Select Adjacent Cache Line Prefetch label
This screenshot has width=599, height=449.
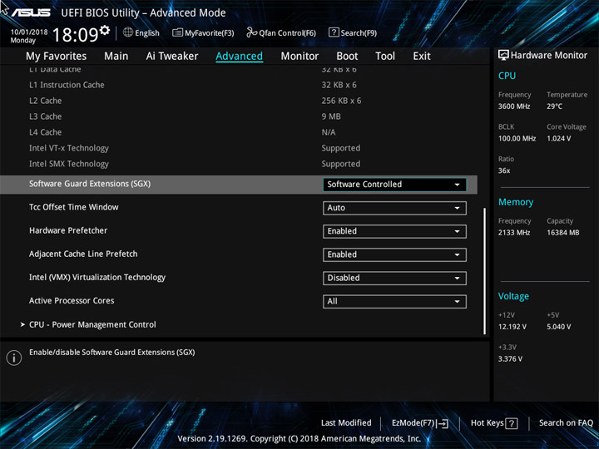(83, 254)
